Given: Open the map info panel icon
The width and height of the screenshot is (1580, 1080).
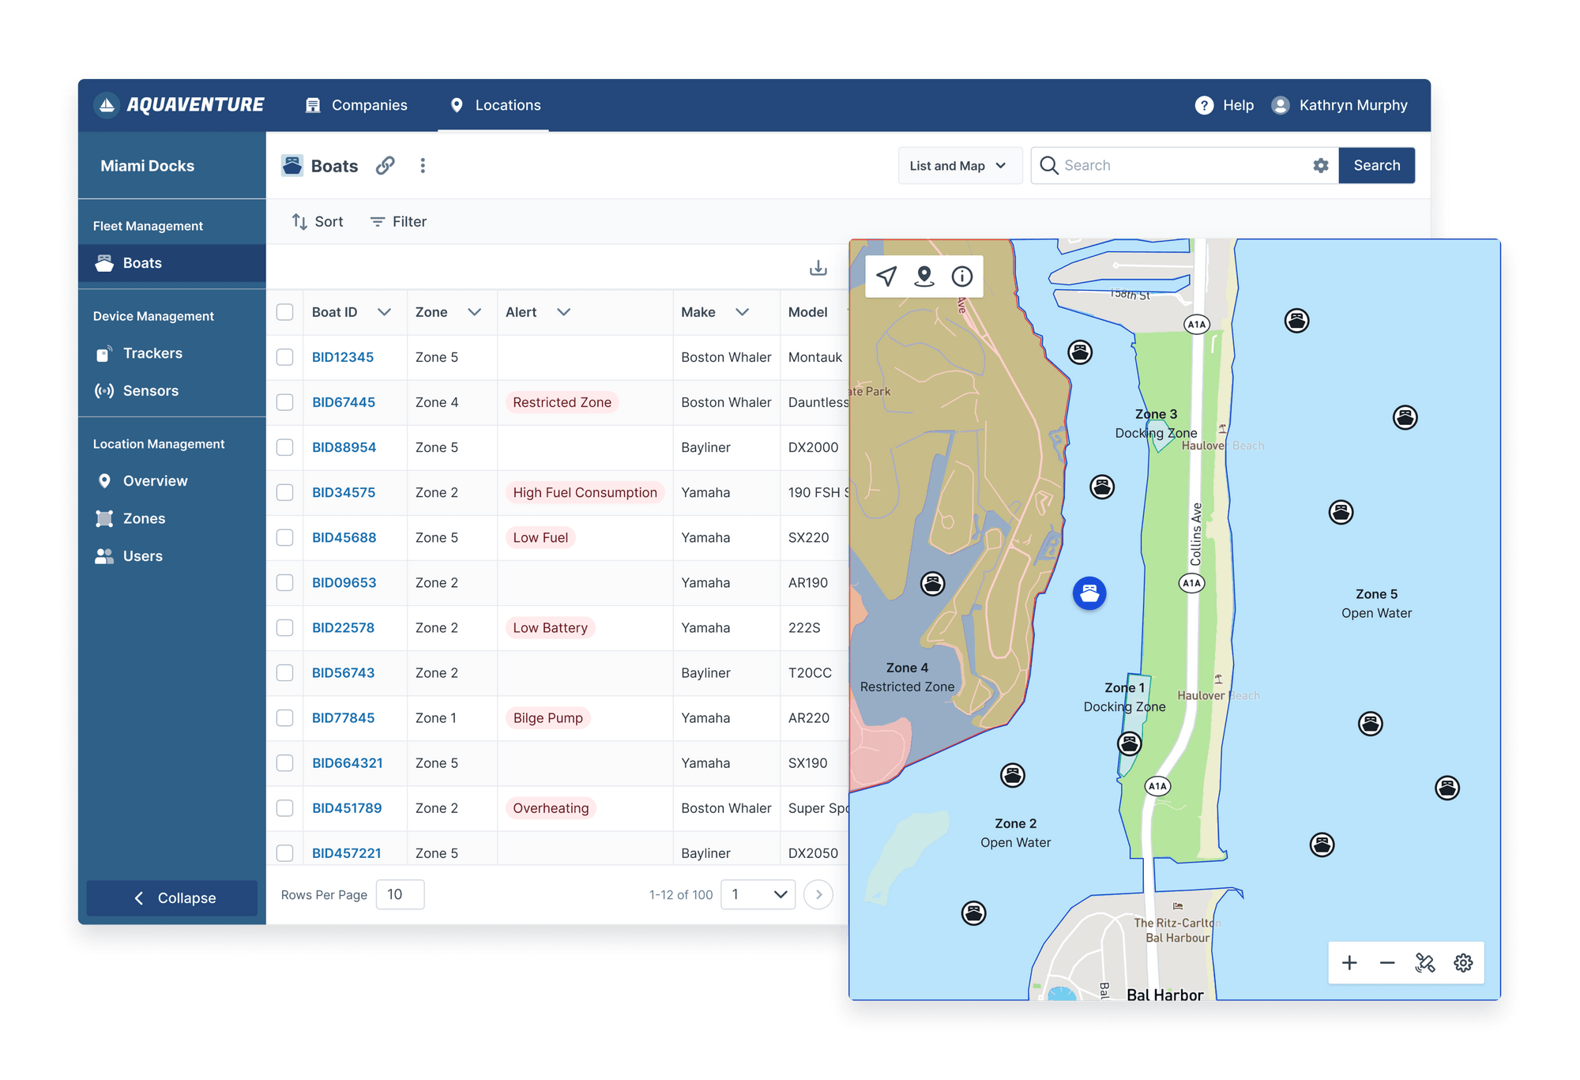Looking at the screenshot, I should coord(961,276).
